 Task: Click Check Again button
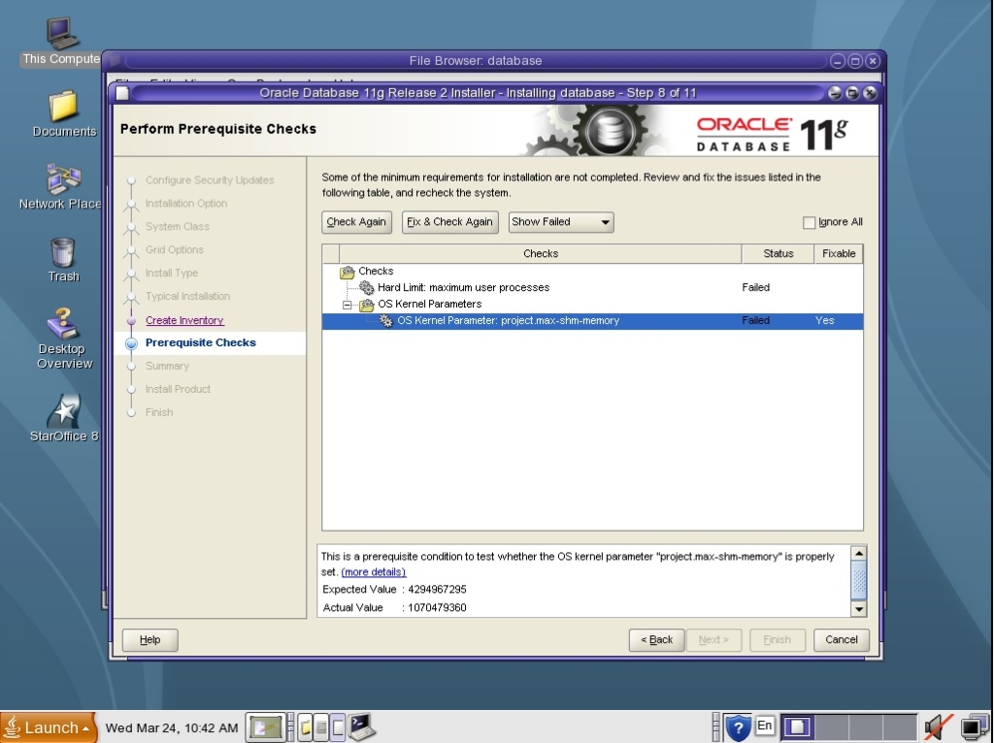pos(356,222)
